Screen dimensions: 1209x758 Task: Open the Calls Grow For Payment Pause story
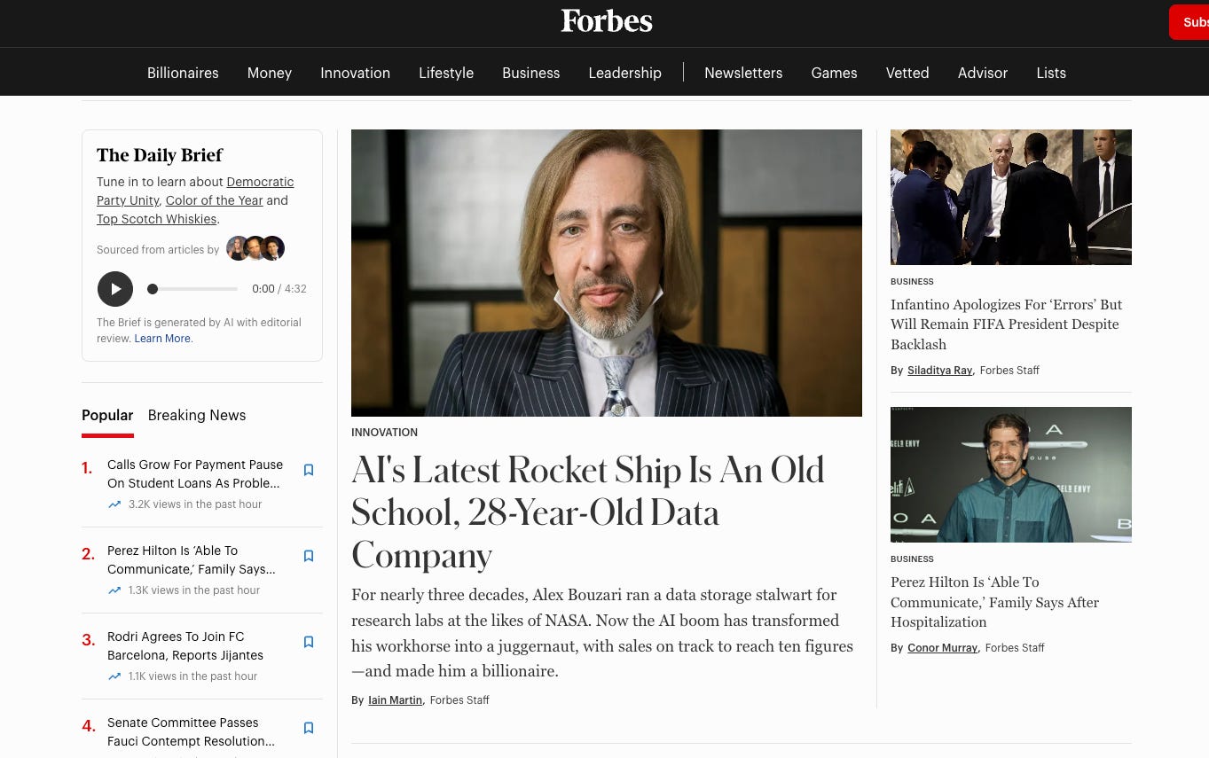(195, 473)
